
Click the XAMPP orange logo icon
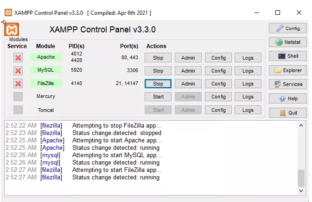[12, 30]
